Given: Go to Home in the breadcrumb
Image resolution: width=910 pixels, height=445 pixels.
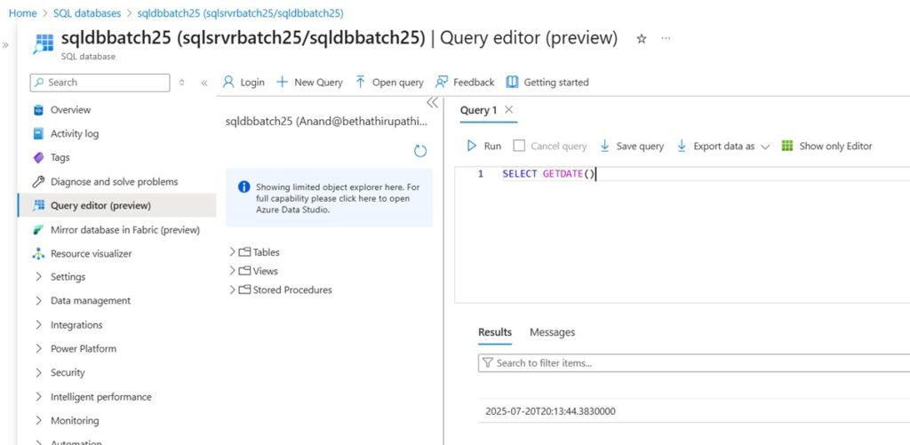Looking at the screenshot, I should [22, 12].
